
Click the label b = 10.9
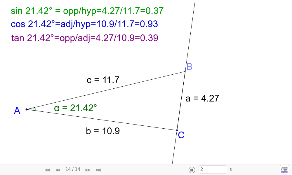pyautogui.click(x=103, y=131)
